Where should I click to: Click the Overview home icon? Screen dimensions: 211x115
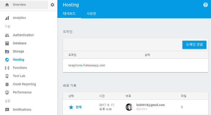(7, 5)
